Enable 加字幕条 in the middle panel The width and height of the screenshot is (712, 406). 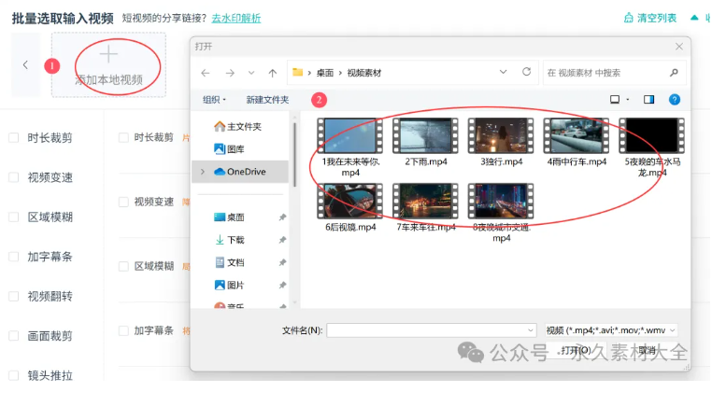(123, 330)
